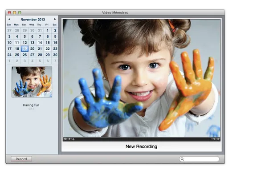Click the Record button
The height and width of the screenshot is (174, 261).
21,159
